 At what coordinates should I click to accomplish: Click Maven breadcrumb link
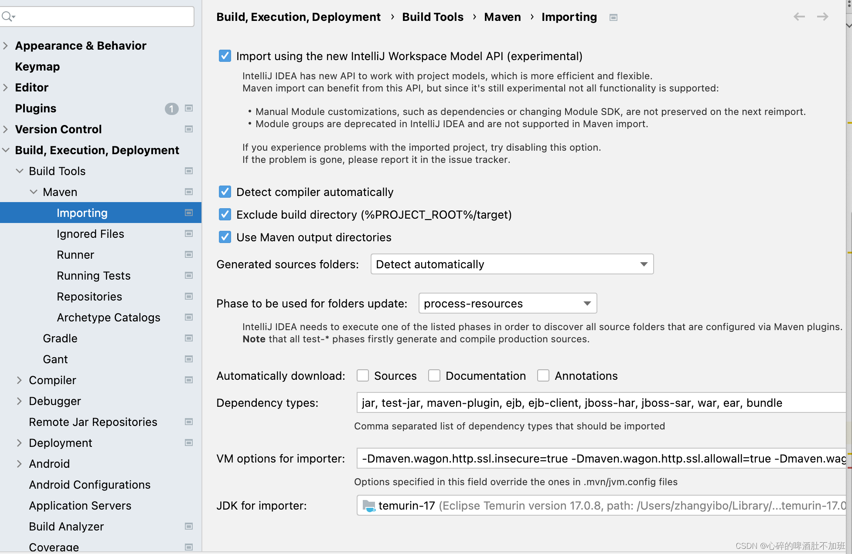point(502,17)
